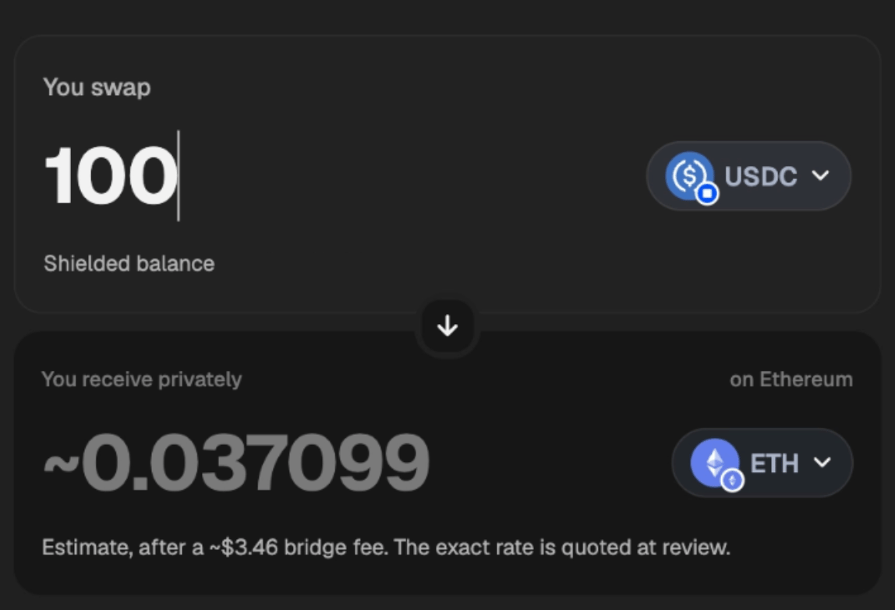Screen dimensions: 895x610
Task: Expand the USDC token chevron
Action: tap(820, 176)
